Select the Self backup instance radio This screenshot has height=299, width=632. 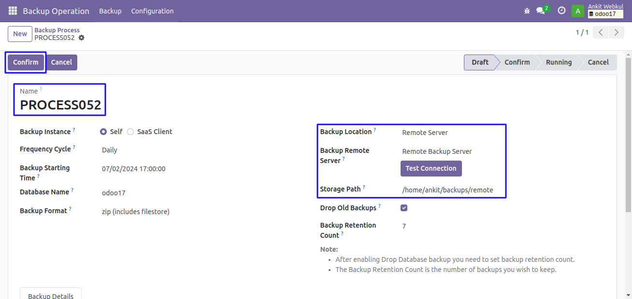pyautogui.click(x=103, y=132)
